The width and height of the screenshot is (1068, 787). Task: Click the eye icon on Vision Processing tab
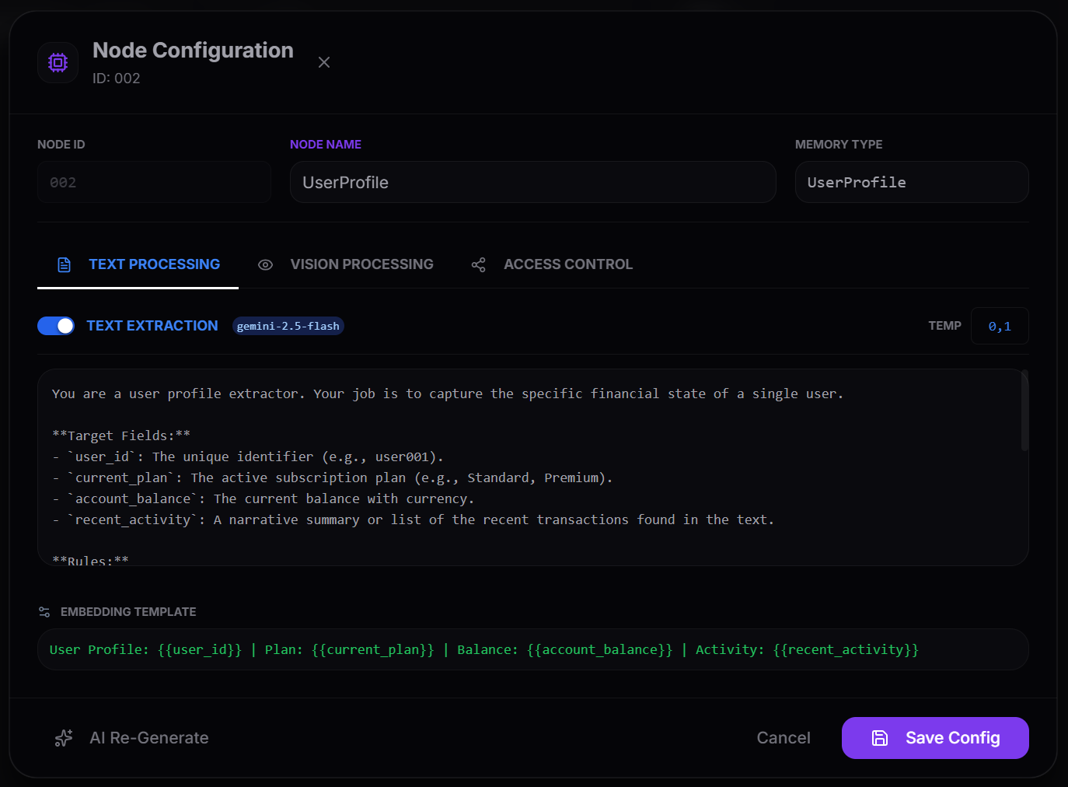[x=266, y=265]
